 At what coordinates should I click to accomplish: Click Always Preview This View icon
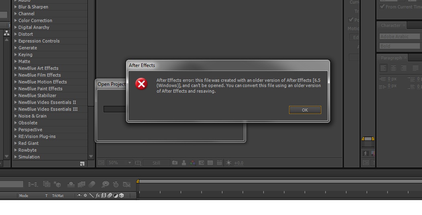pyautogui.click(x=101, y=162)
